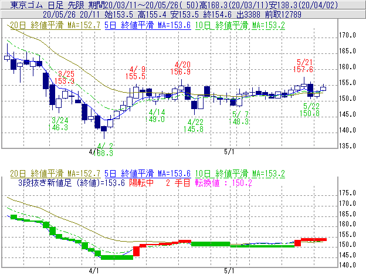
Task: Click the 始153.5 opening price
Action: (x=119, y=15)
